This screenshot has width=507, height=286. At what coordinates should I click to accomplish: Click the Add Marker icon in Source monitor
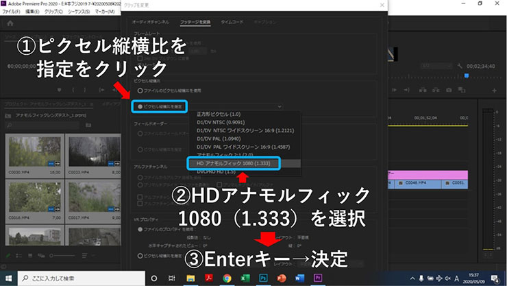tap(59, 90)
